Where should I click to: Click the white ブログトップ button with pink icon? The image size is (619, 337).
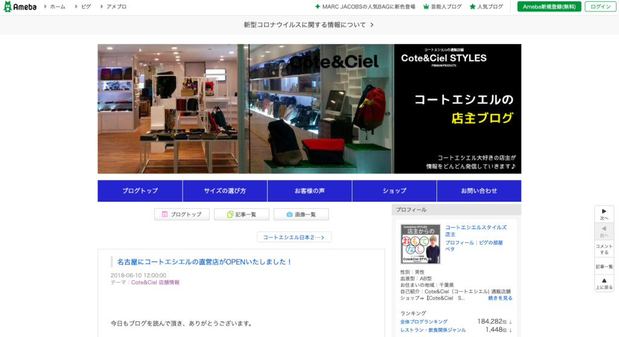182,214
